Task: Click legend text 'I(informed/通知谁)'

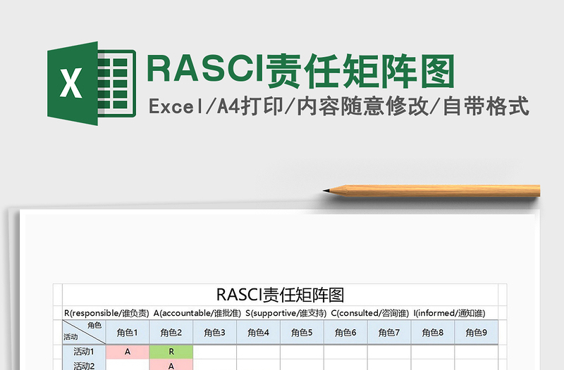Action: (449, 313)
